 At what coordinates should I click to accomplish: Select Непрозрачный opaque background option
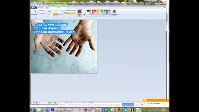(x=70, y=11)
